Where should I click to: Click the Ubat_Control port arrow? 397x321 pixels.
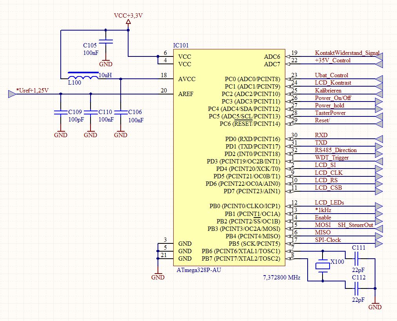click(x=379, y=79)
